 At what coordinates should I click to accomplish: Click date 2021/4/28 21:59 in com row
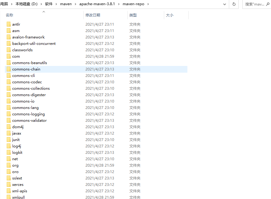(x=100, y=56)
